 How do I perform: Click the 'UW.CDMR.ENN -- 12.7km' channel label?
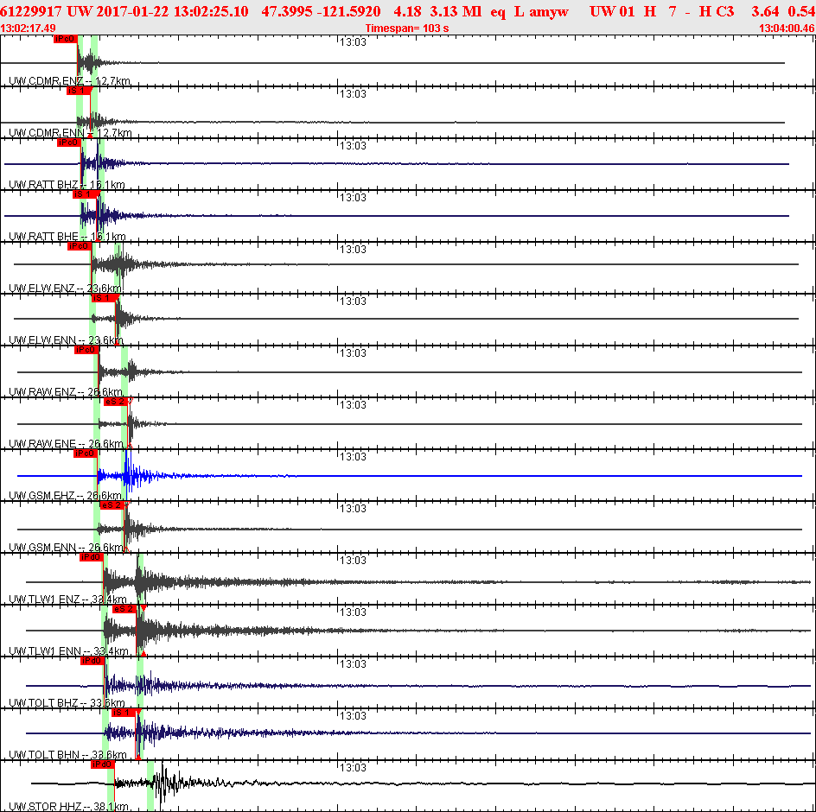[x=70, y=133]
